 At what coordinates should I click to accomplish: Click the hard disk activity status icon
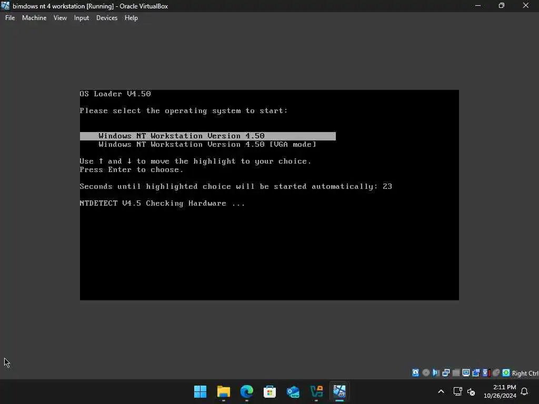click(x=416, y=373)
